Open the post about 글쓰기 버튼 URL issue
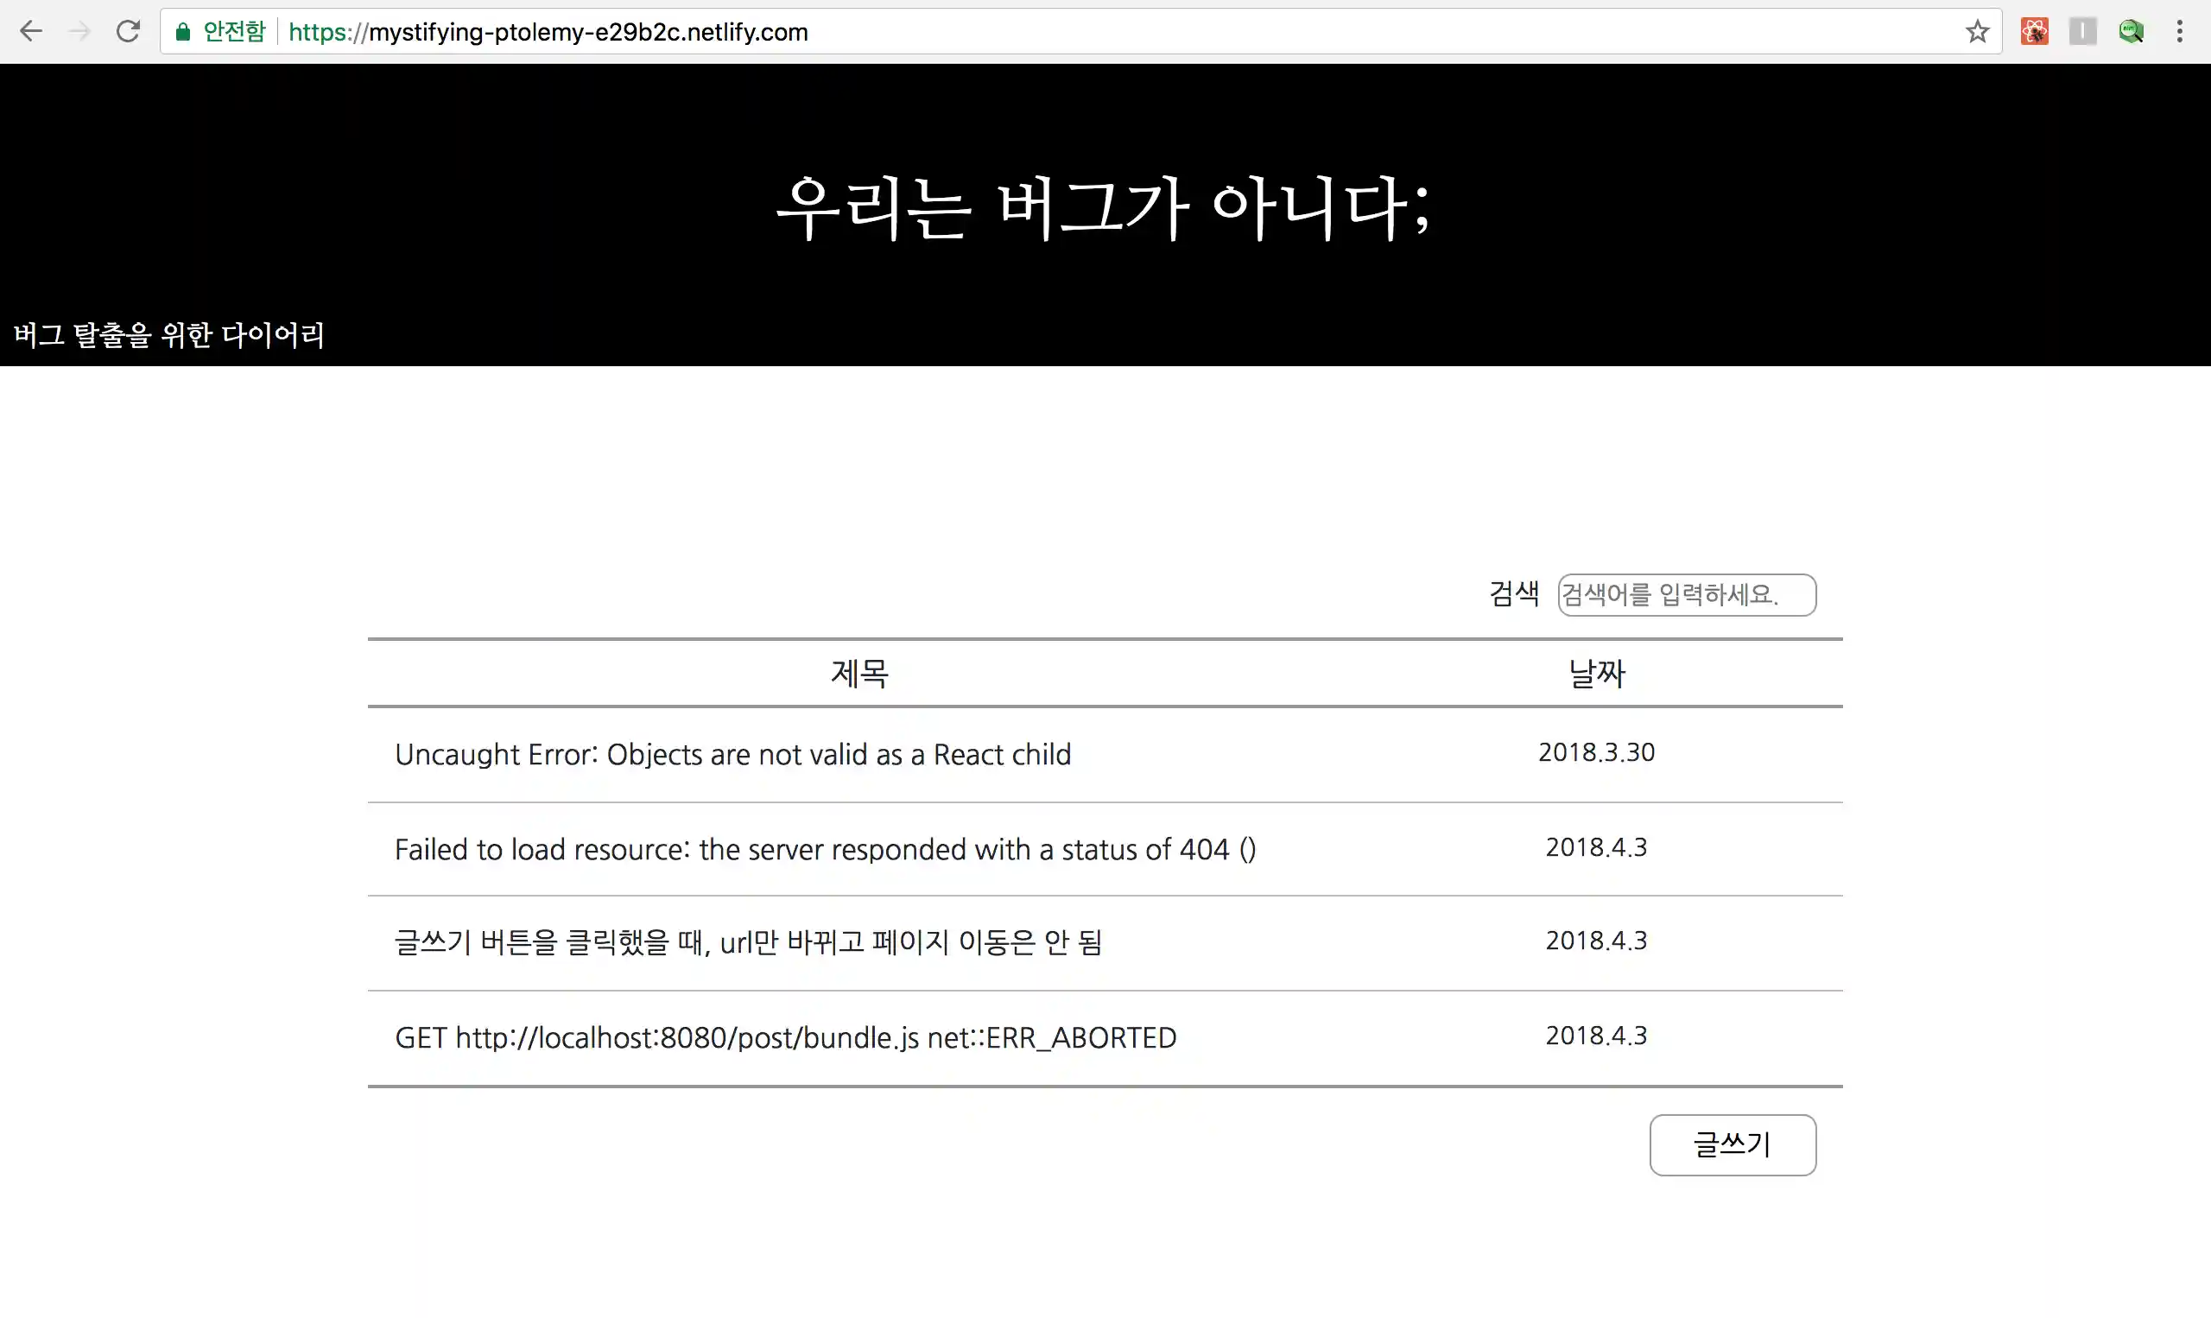Image resolution: width=2211 pixels, height=1318 pixels. 749,942
